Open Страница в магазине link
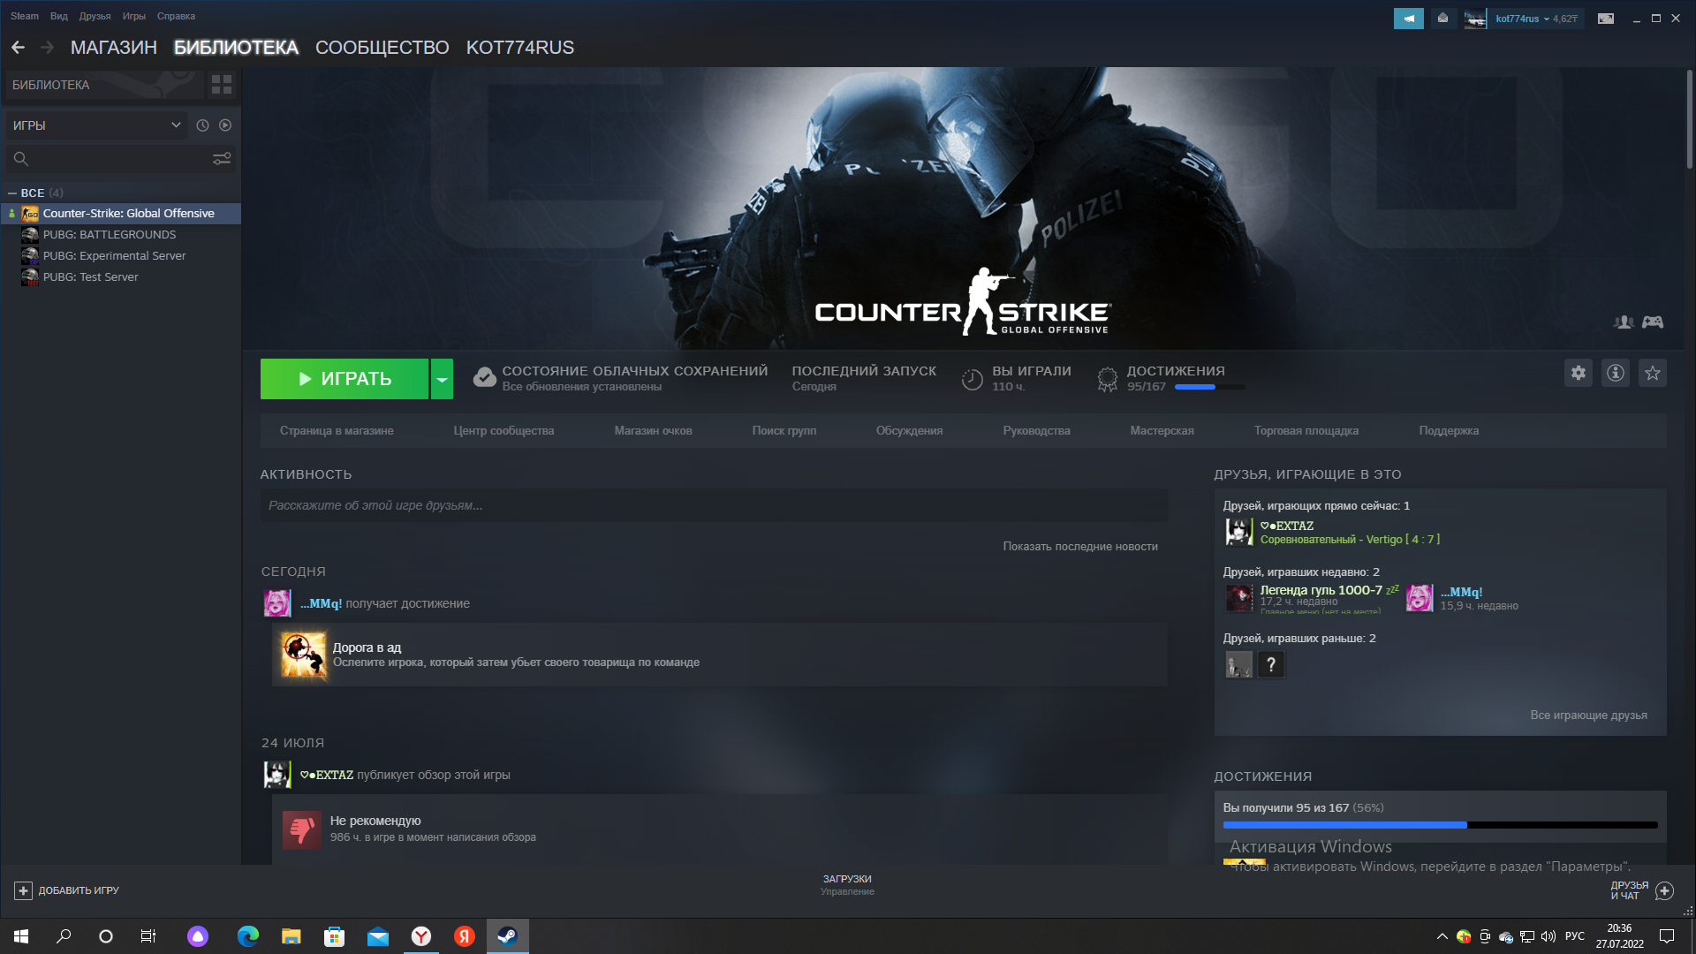The height and width of the screenshot is (954, 1696). click(337, 431)
